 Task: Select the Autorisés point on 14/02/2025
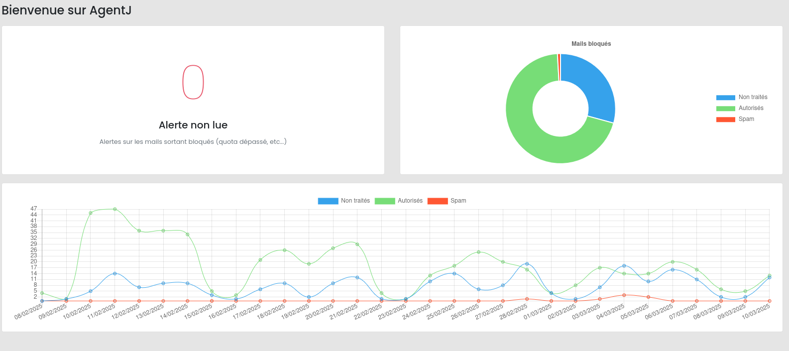[188, 234]
